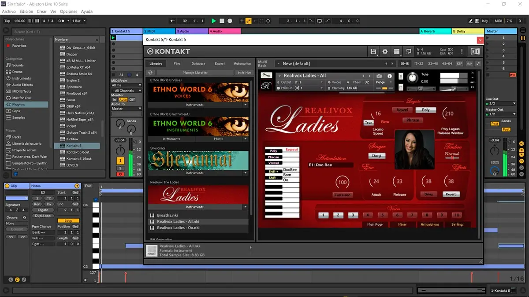Viewport: 529px width, 297px height.
Task: Open the Multi Rack New (default) dropdown
Action: click(331, 64)
